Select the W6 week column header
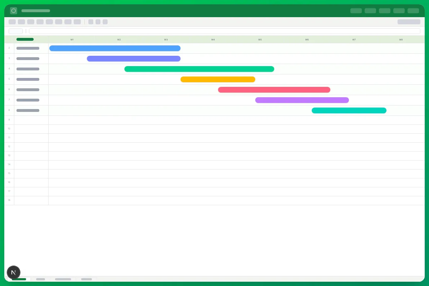Viewport: 429px width, 286px height. pyautogui.click(x=307, y=40)
